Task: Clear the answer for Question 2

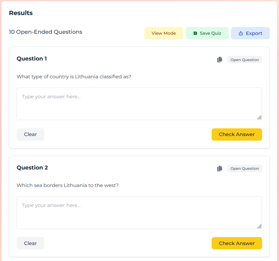Action: 30,243
